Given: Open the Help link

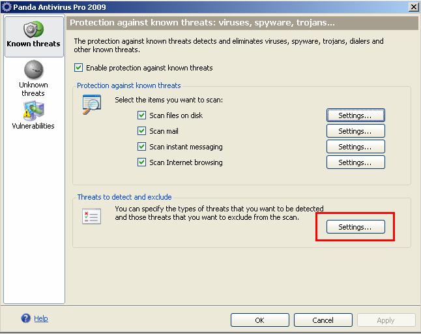Looking at the screenshot, I should pos(41,319).
